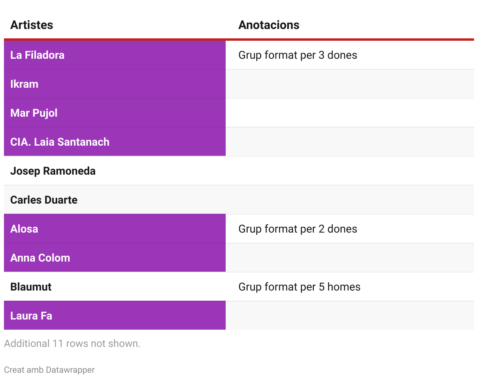Click the empty annotation cell beside Ikram

tap(349, 84)
